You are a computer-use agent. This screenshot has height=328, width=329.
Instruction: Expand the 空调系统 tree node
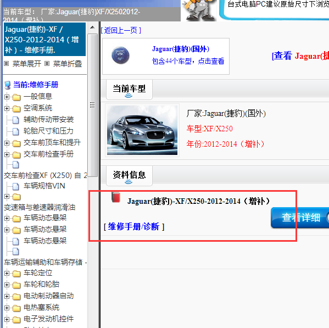point(7,108)
